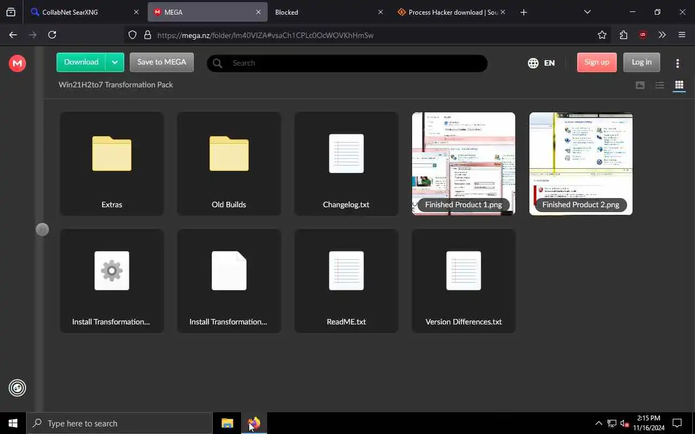Select Install Transformation file with blank page icon
The width and height of the screenshot is (695, 434).
(x=229, y=281)
